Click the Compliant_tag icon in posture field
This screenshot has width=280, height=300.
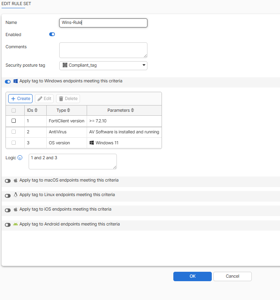[65, 65]
